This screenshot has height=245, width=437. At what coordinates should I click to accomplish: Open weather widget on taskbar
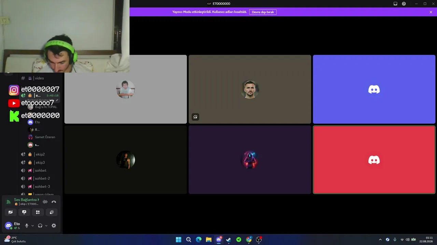[15, 240]
